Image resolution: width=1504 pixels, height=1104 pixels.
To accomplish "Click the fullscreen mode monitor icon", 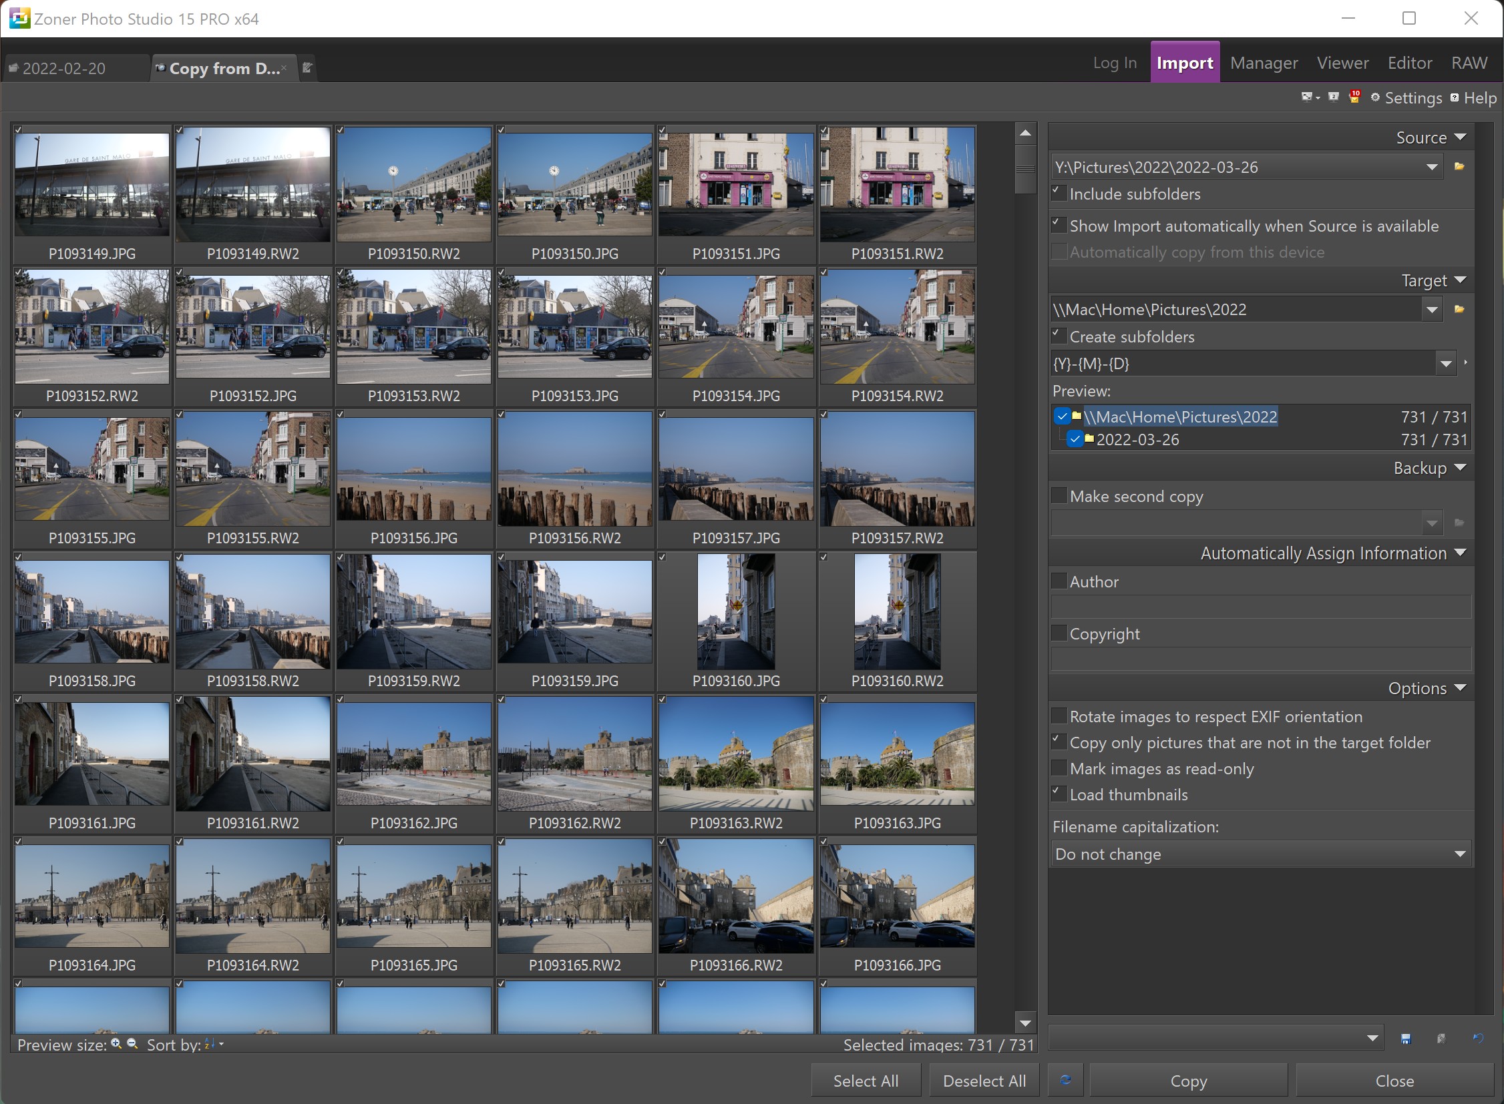I will click(1307, 97).
